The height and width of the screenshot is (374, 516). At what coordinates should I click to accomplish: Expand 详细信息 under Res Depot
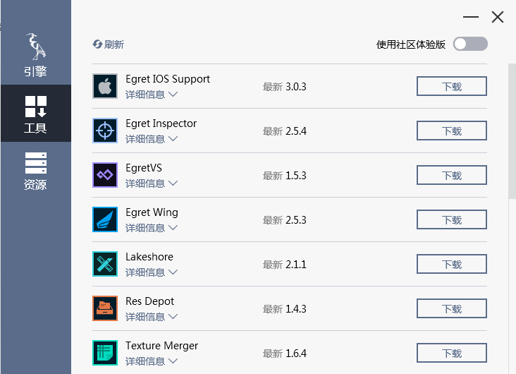point(151,317)
